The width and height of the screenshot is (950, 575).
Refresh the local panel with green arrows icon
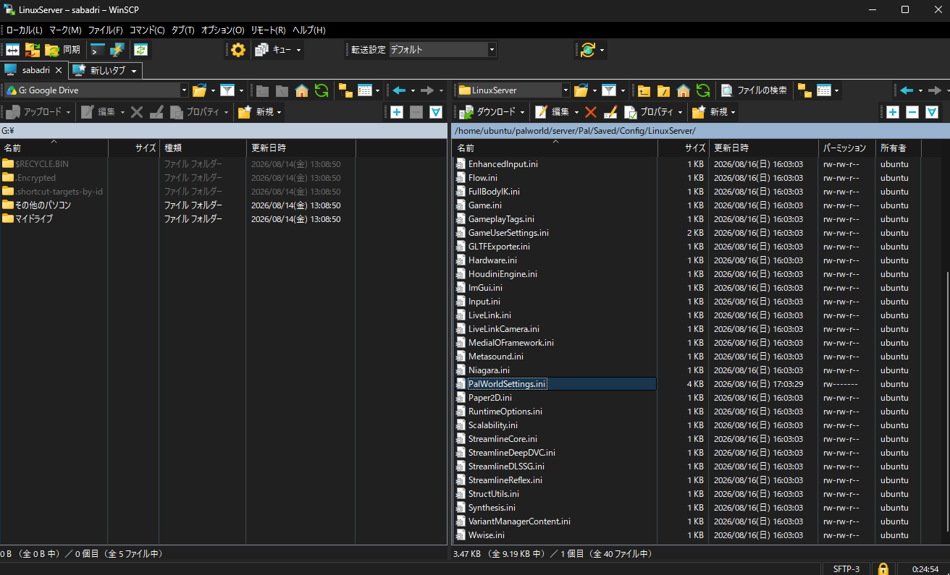pos(321,90)
